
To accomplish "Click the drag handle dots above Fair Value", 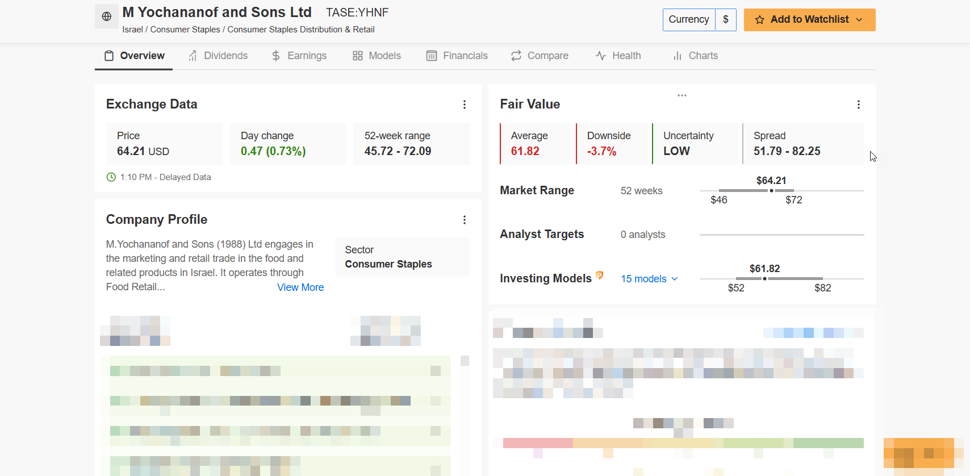I will click(682, 95).
